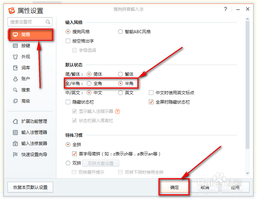
Task: Click the orange help icon next to 显示输入法指示器
Action: pos(117,111)
